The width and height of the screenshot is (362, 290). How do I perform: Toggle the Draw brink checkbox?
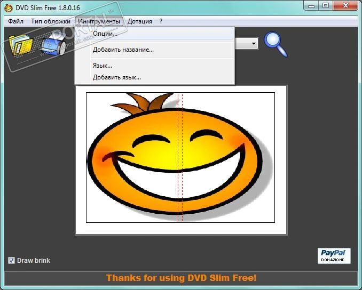click(x=11, y=260)
